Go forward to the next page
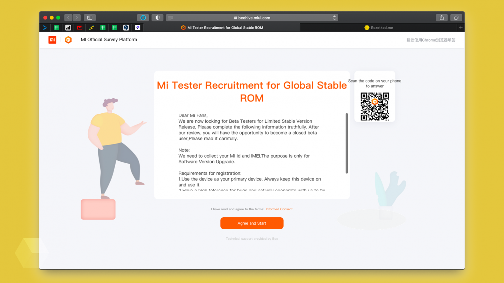Viewport: 504px width, 283px height. pos(77,17)
